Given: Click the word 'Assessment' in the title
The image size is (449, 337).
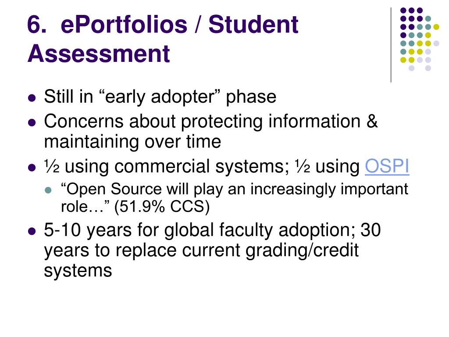Looking at the screenshot, I should click(x=99, y=54).
